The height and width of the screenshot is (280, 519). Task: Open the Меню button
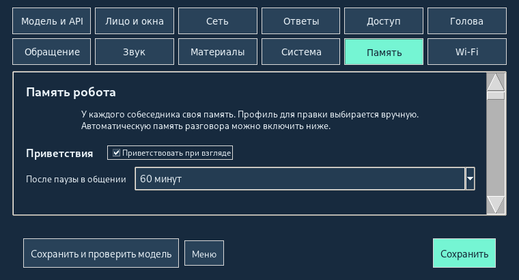pos(204,253)
